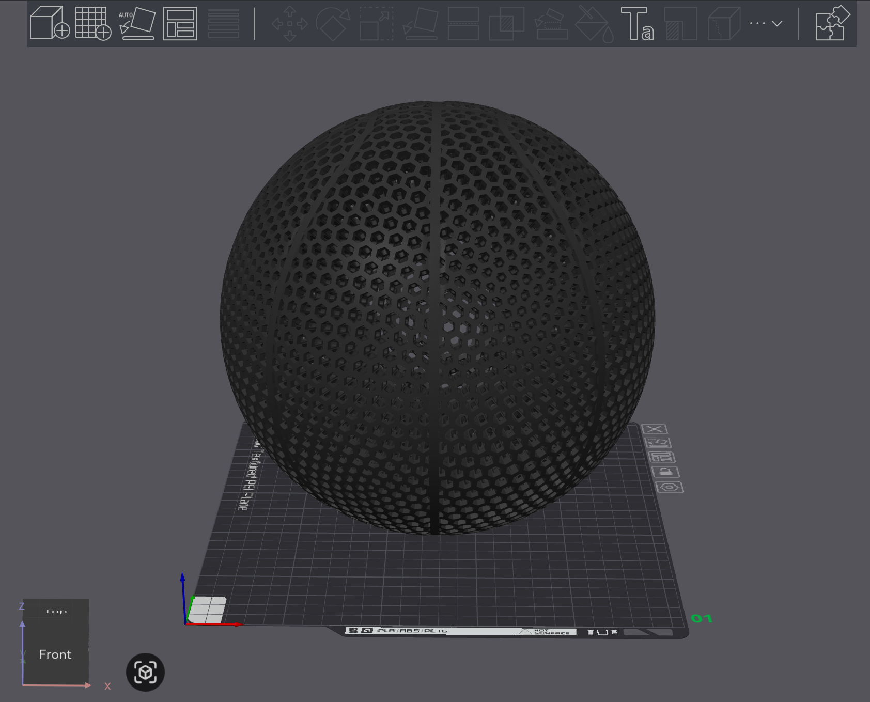The height and width of the screenshot is (702, 870).
Task: Select the Scale tool
Action: [x=376, y=23]
